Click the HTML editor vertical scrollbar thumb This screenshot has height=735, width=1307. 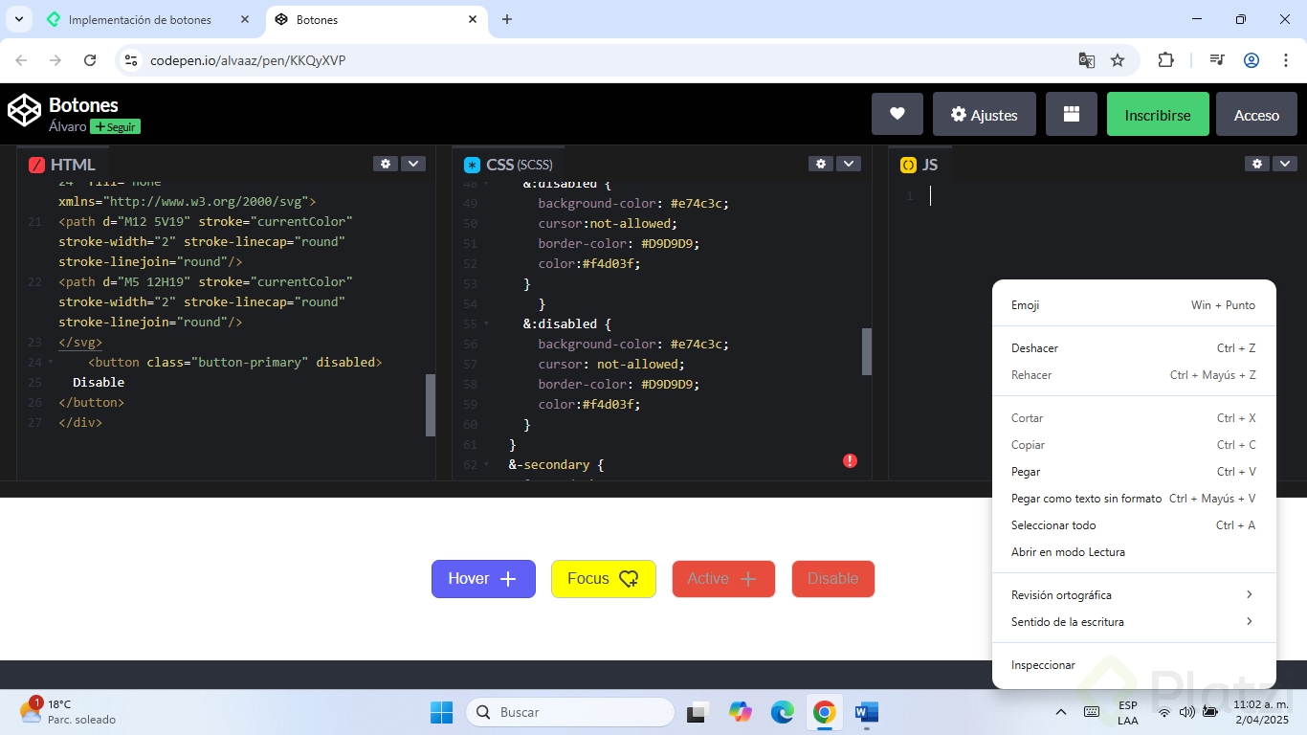tap(431, 405)
